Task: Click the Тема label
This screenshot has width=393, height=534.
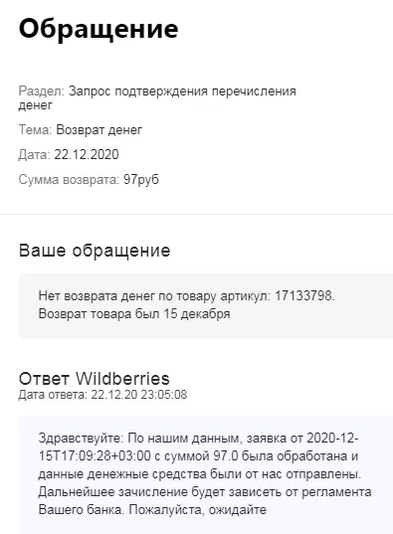Action: pos(35,129)
